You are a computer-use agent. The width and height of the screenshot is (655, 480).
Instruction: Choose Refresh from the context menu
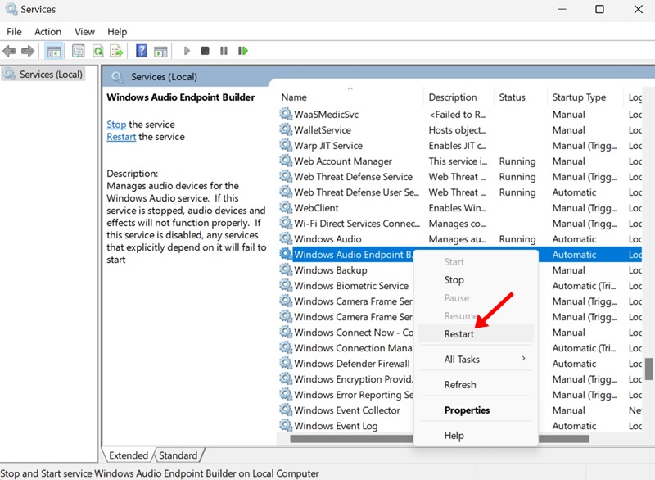pos(476,385)
